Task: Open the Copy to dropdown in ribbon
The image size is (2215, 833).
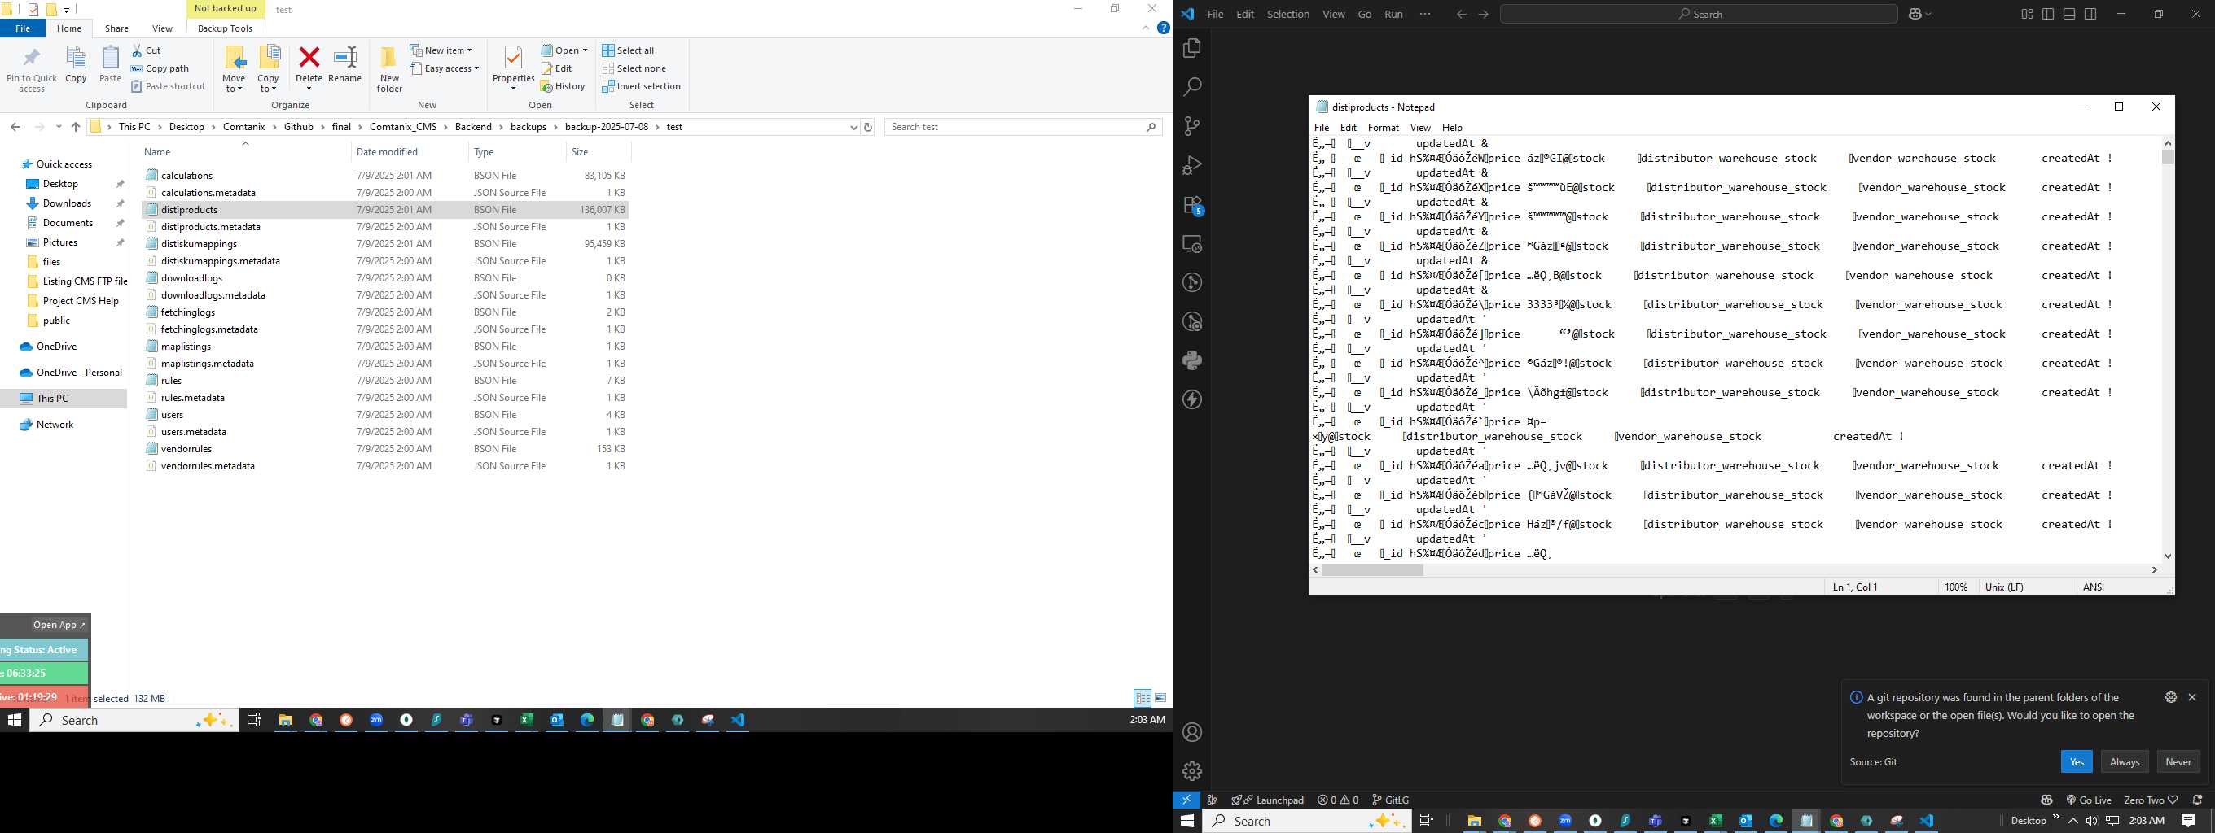Action: (268, 83)
